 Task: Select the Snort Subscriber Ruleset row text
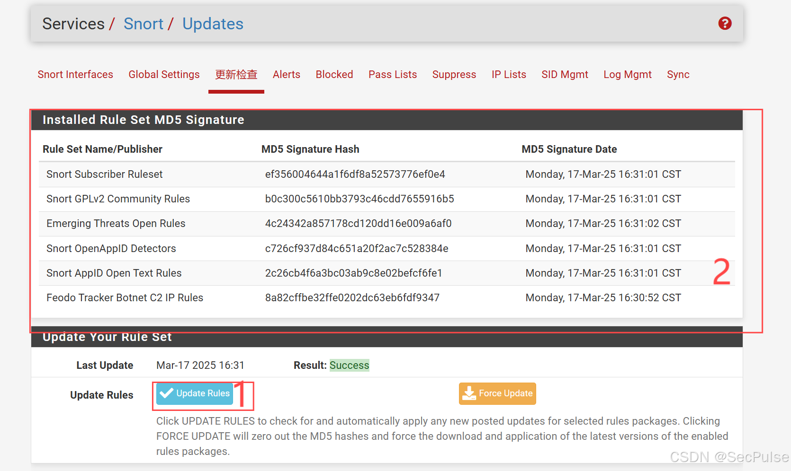(104, 174)
